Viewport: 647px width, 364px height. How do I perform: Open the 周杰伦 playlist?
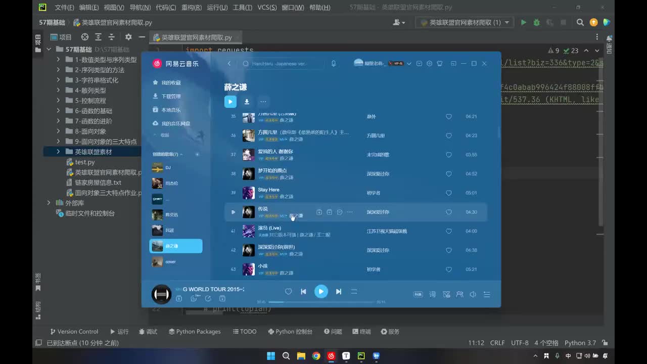[x=176, y=183]
